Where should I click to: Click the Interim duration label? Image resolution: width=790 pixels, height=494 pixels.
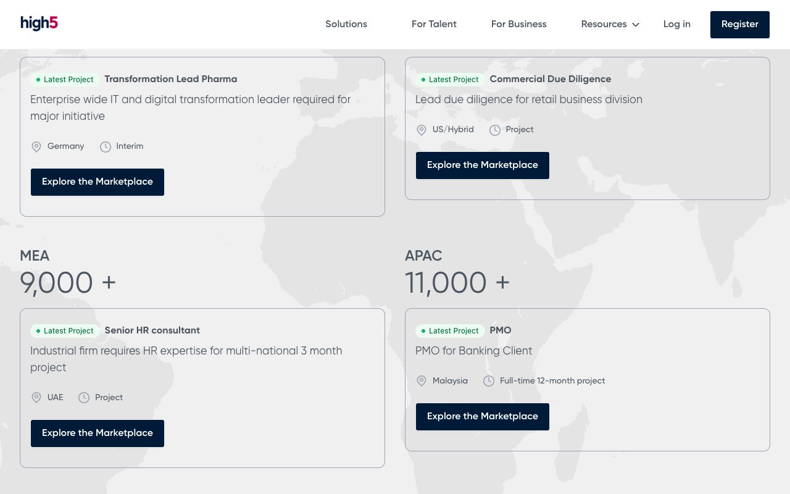tap(130, 146)
